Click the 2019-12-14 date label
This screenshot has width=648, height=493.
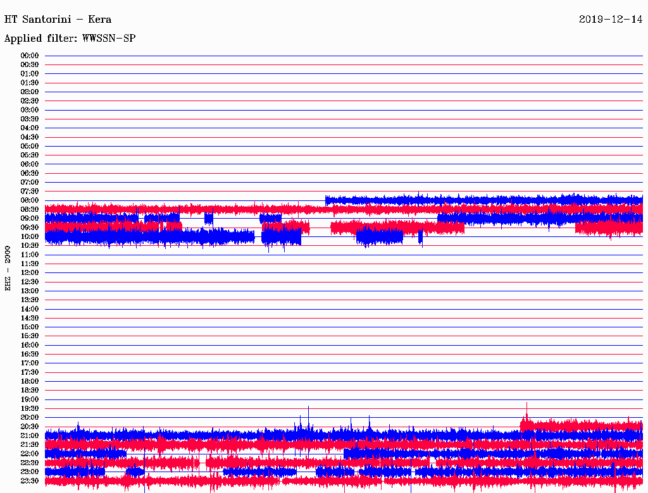(611, 19)
